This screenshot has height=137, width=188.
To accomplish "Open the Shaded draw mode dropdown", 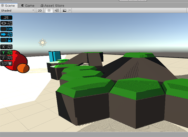I will [18, 11].
